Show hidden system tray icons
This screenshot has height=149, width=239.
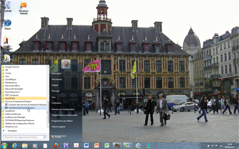click(204, 146)
